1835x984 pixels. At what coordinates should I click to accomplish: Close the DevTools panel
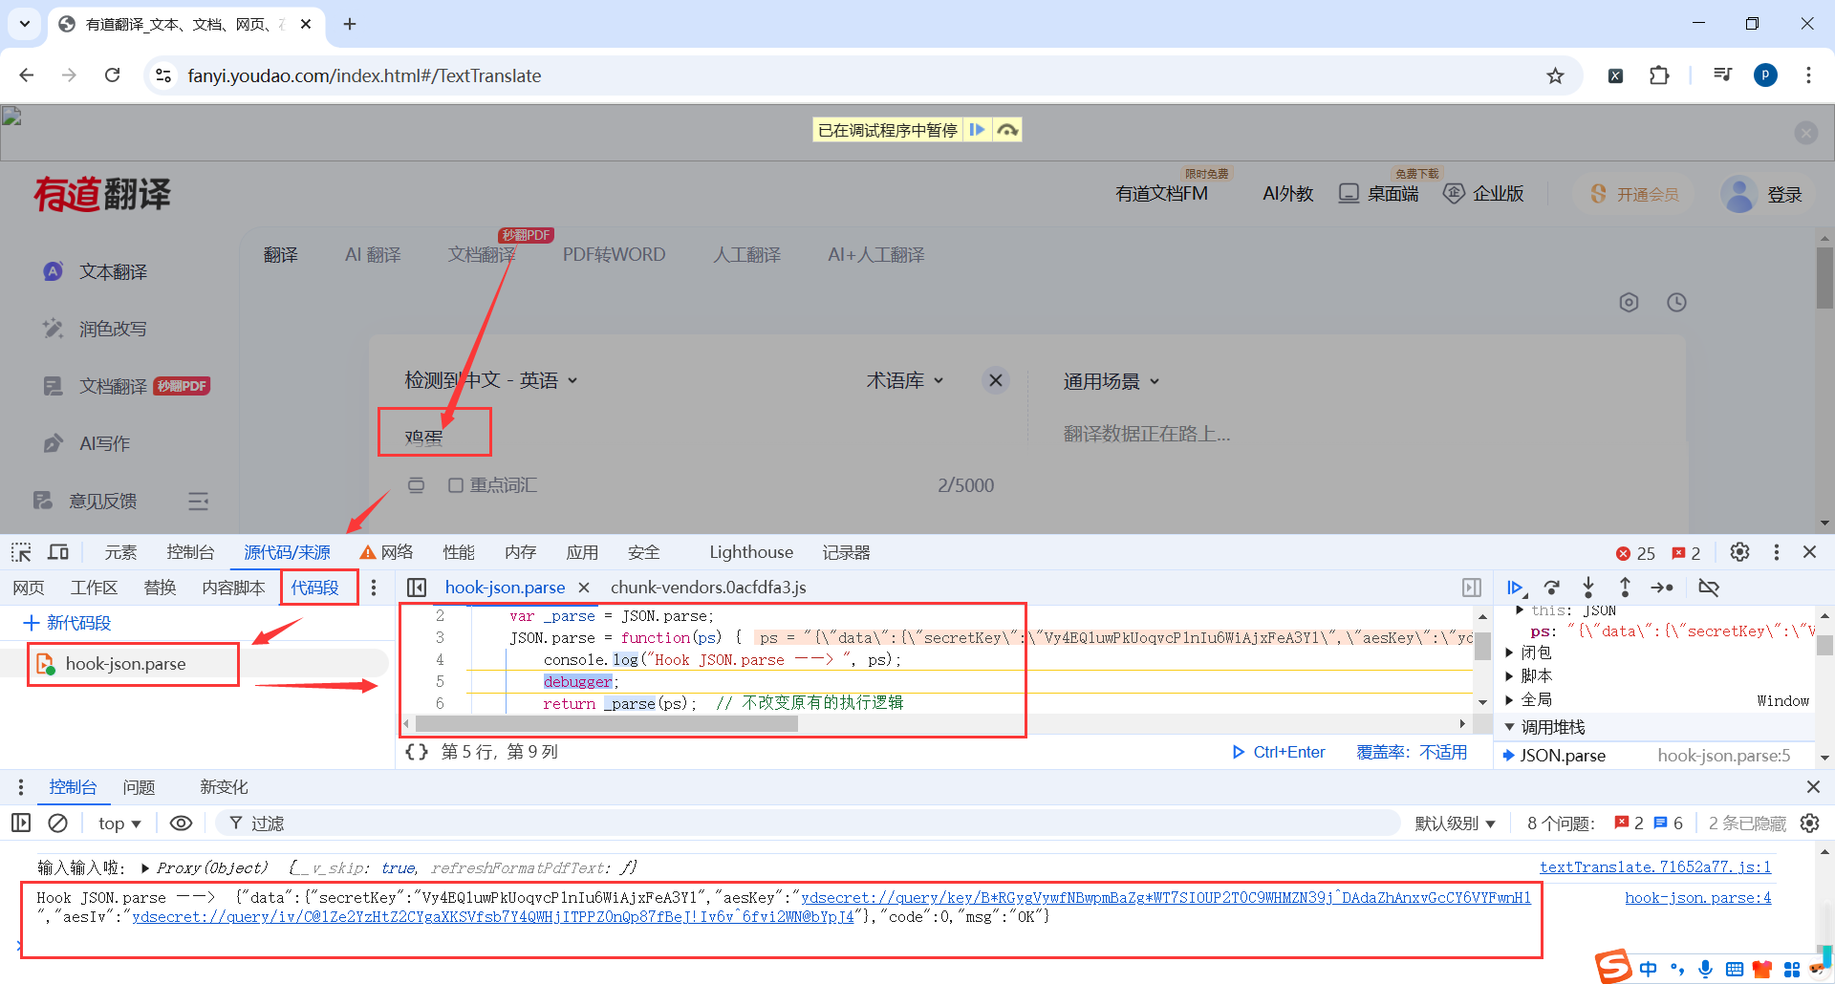(1809, 552)
